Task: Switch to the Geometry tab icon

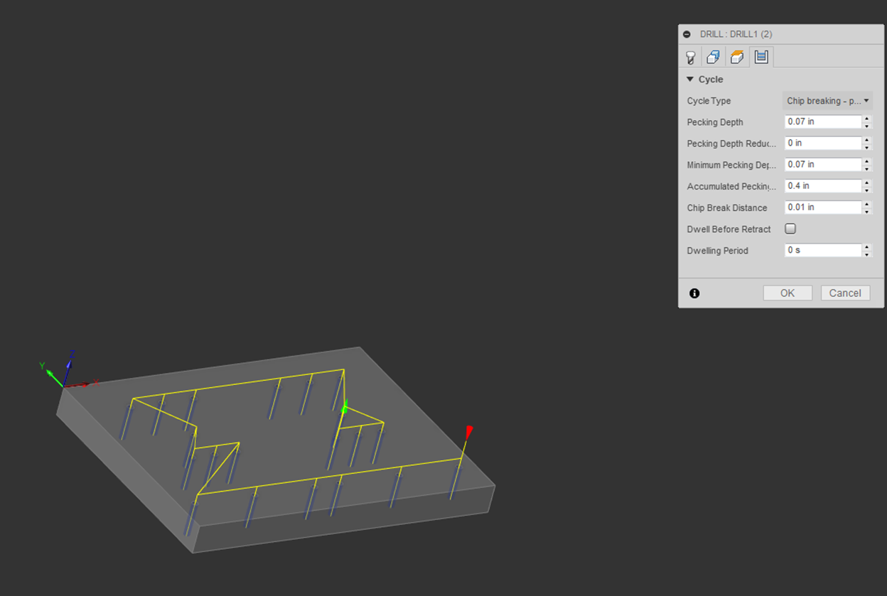Action: point(714,57)
